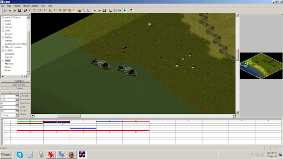Click the speaker sound toolbar icon
Screen dimensions: 283x159
[115, 11]
